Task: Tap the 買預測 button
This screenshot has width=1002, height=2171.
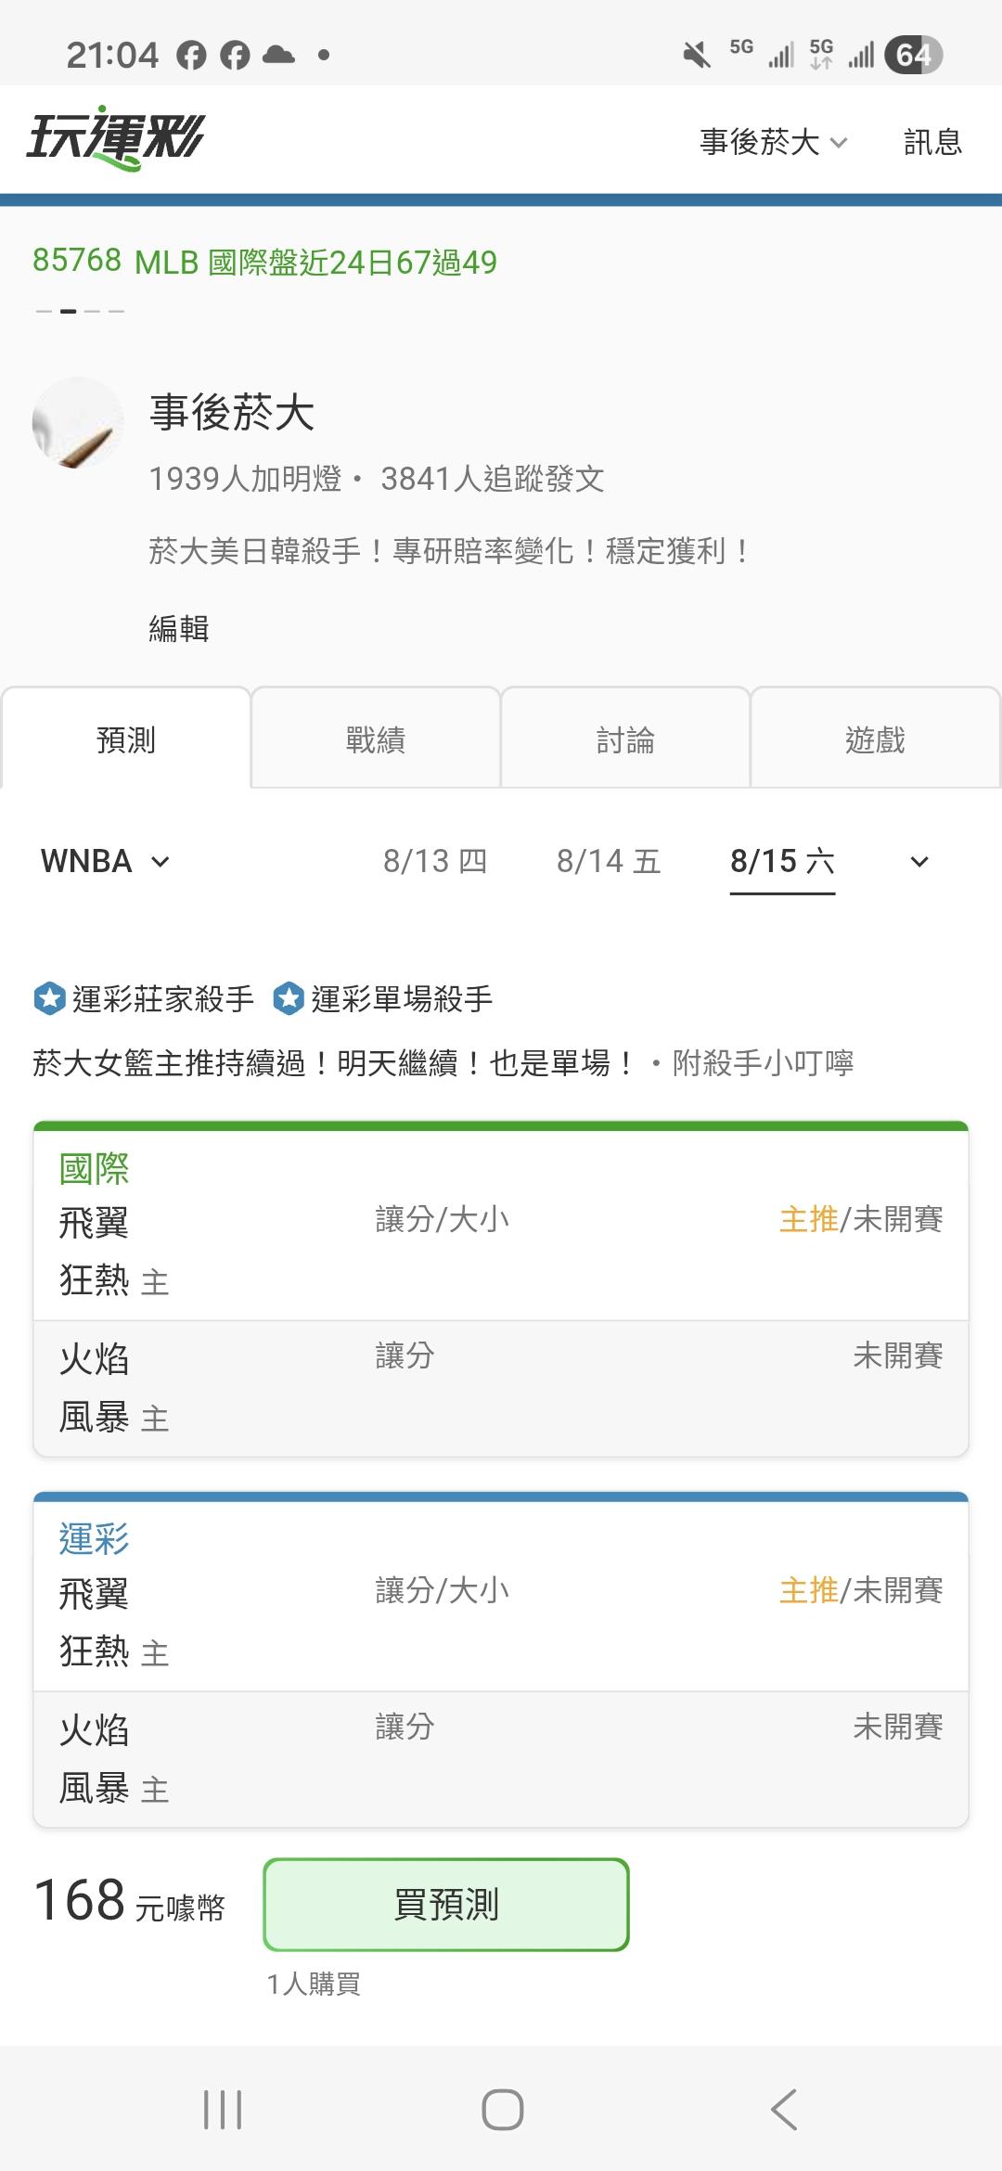Action: click(446, 1904)
